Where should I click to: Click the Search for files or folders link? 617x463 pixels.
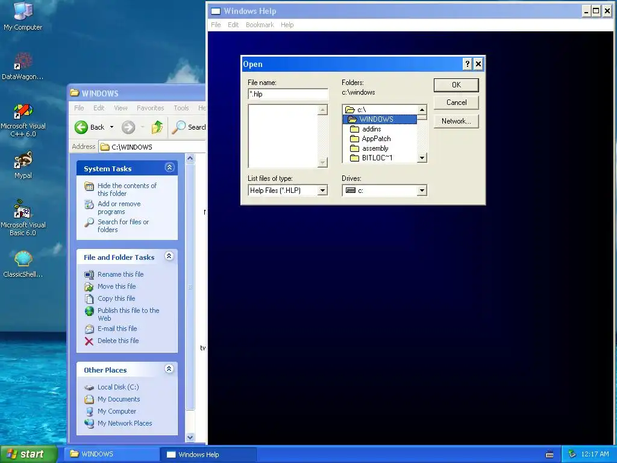pos(123,226)
